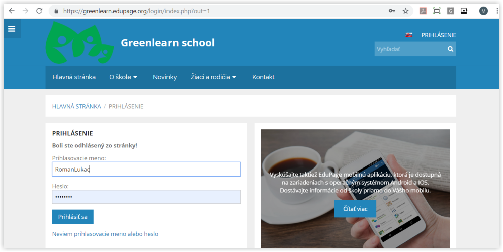Click the browser address bar URL
503x252 pixels.
tap(137, 11)
